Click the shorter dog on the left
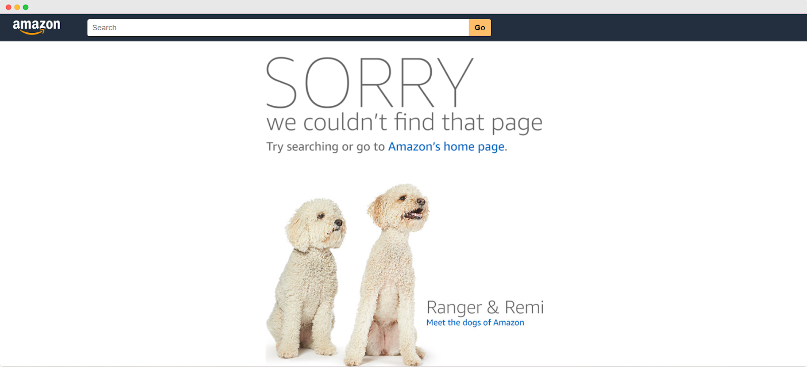This screenshot has width=807, height=367. point(306,280)
